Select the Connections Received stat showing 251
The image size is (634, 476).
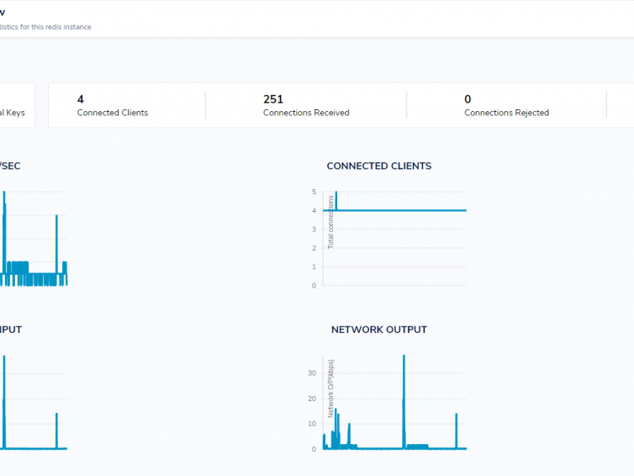point(305,105)
